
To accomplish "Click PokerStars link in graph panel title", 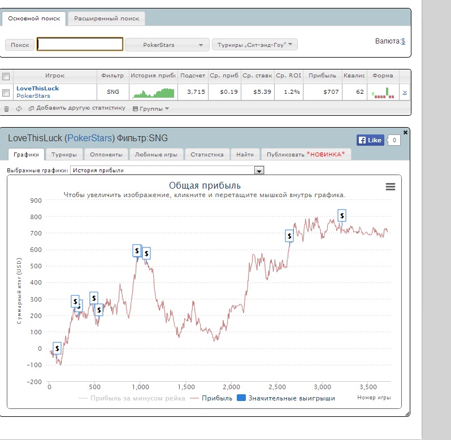I will point(89,138).
